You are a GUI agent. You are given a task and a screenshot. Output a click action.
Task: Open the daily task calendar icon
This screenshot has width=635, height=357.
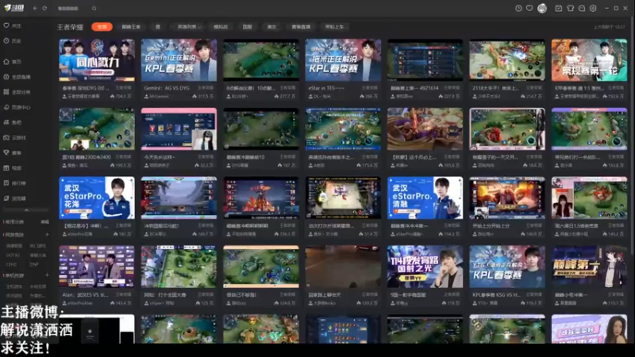coord(559,8)
